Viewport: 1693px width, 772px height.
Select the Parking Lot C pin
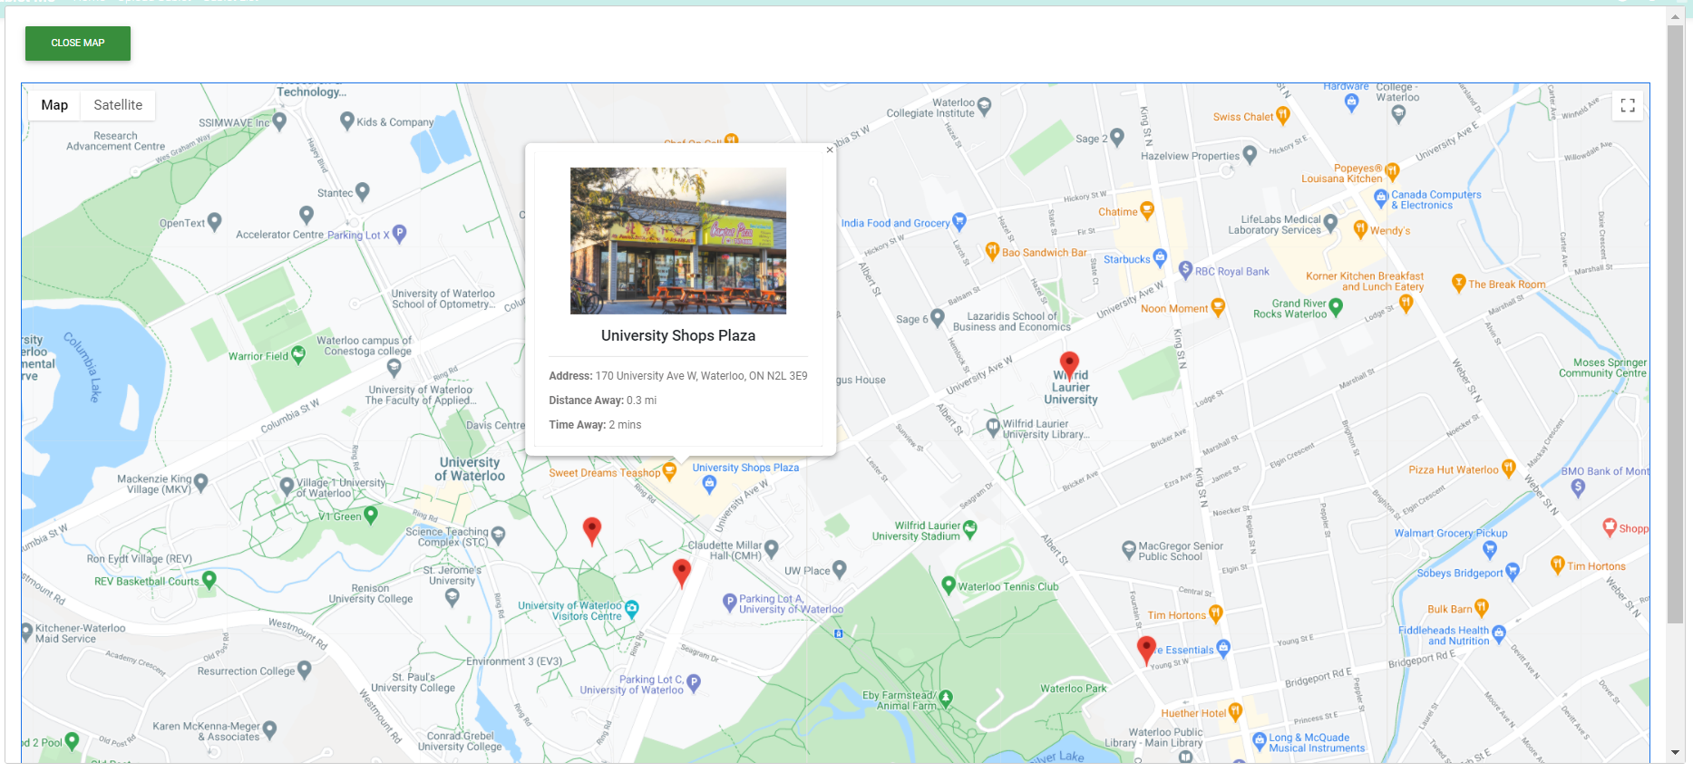tap(694, 682)
